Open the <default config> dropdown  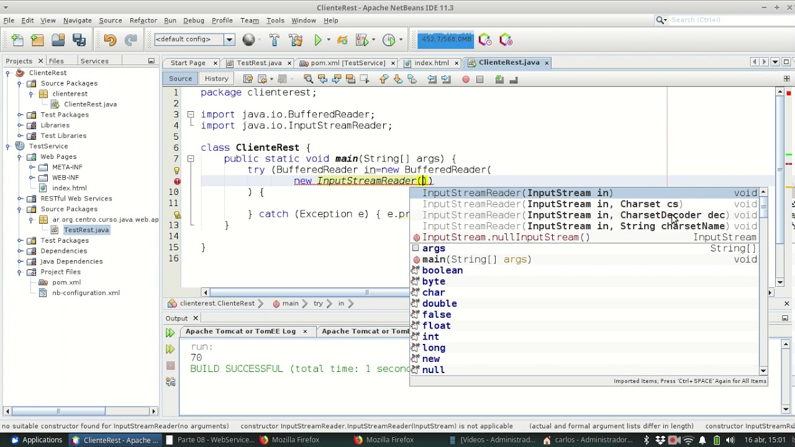coord(229,40)
